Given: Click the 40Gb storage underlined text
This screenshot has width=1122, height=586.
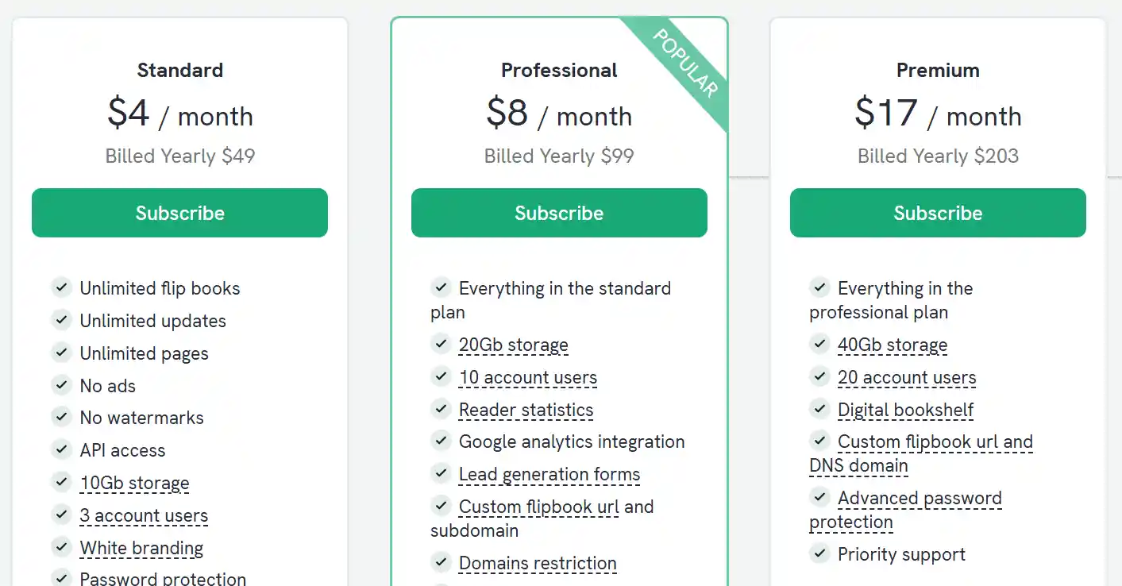Looking at the screenshot, I should click(893, 345).
